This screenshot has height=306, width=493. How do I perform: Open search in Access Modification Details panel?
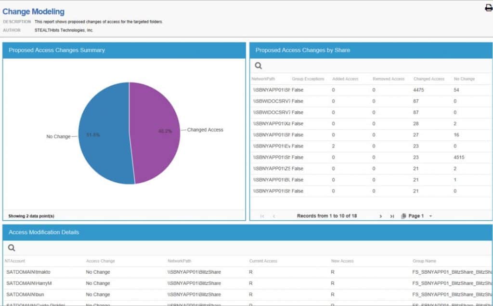point(12,248)
